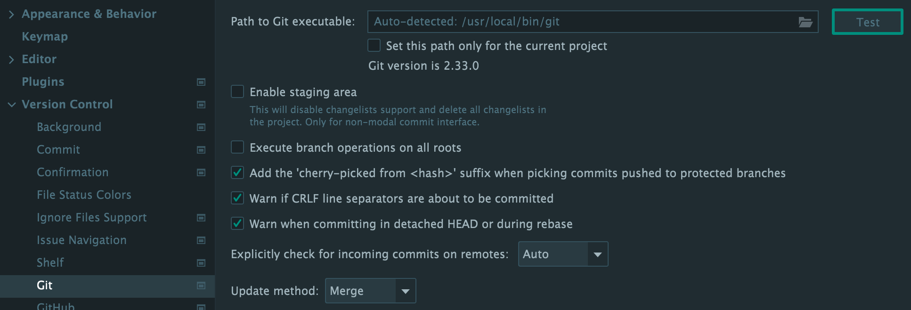This screenshot has height=310, width=911.
Task: Expand Appearance & Behavior section
Action: (x=12, y=14)
